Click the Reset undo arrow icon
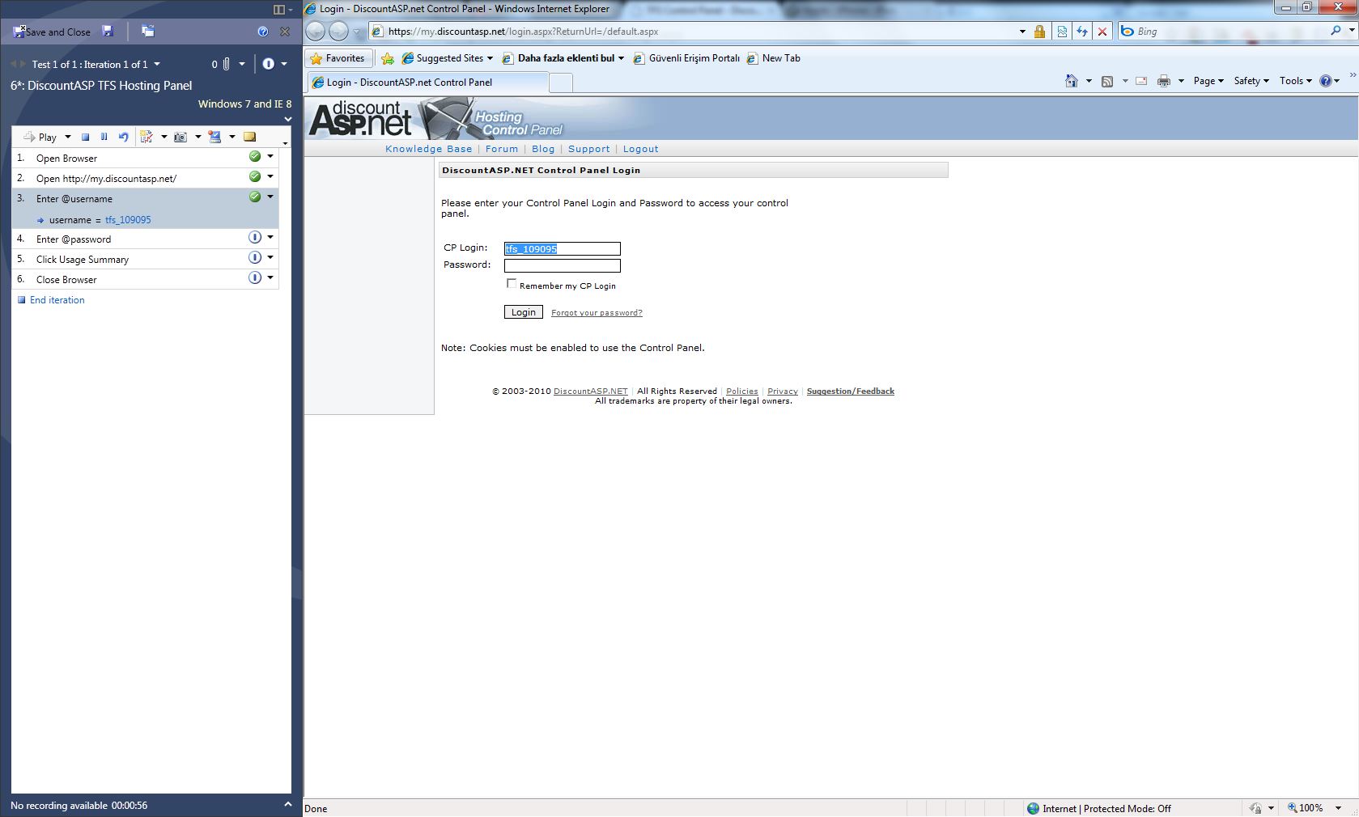This screenshot has height=817, width=1359. coord(123,137)
